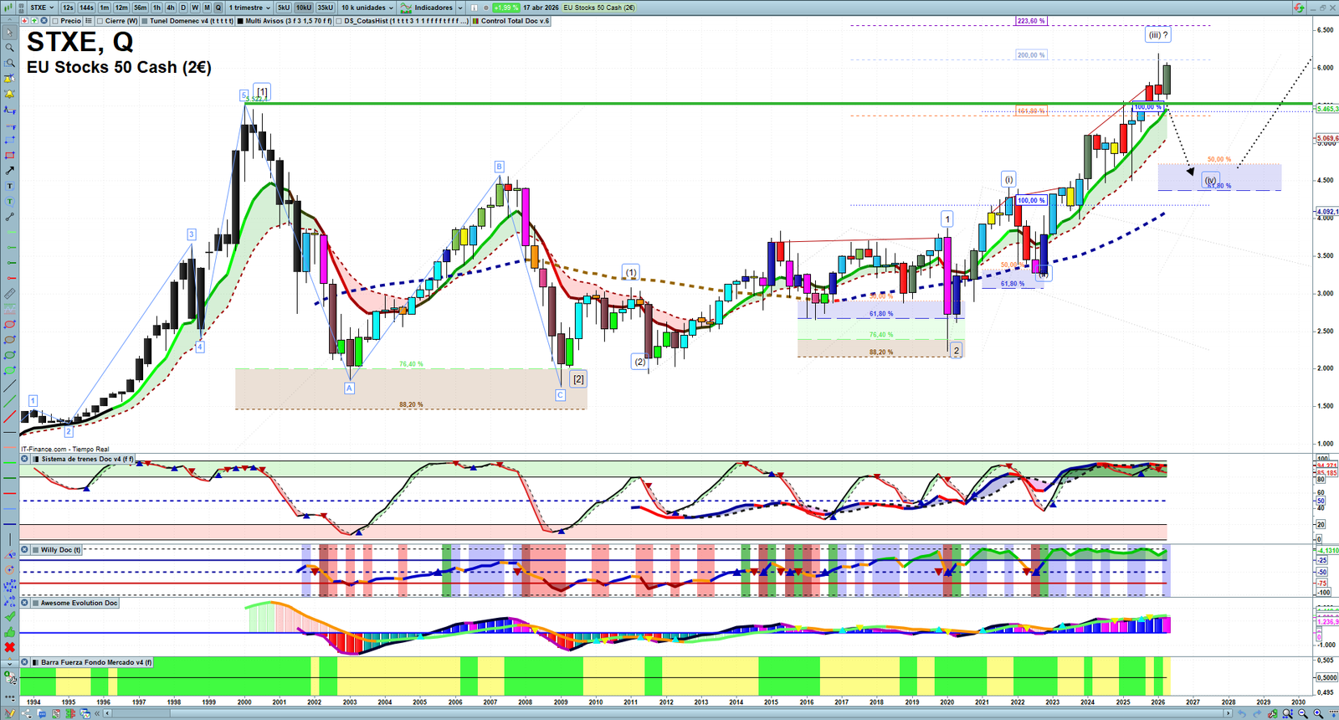Click the '[1]' wave label at 2000 peak
The height and width of the screenshot is (720, 1339).
click(262, 92)
